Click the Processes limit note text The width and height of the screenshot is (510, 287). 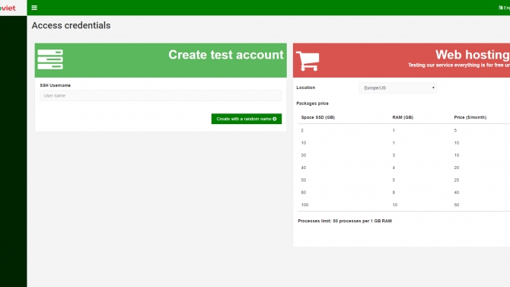[345, 221]
